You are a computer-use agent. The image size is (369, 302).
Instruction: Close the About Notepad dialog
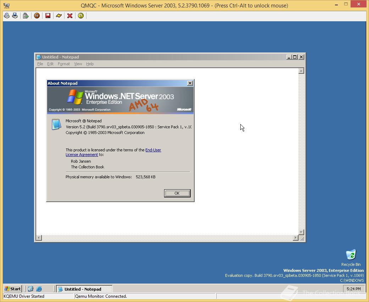tap(190, 83)
